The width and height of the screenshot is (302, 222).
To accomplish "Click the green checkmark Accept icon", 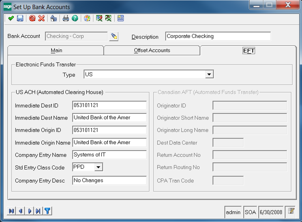I will point(11,18).
